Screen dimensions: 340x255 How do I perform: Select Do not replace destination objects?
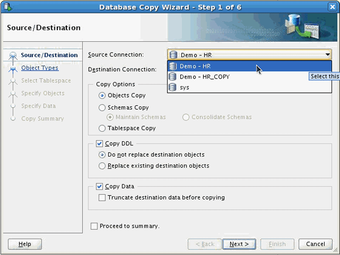[x=102, y=155]
